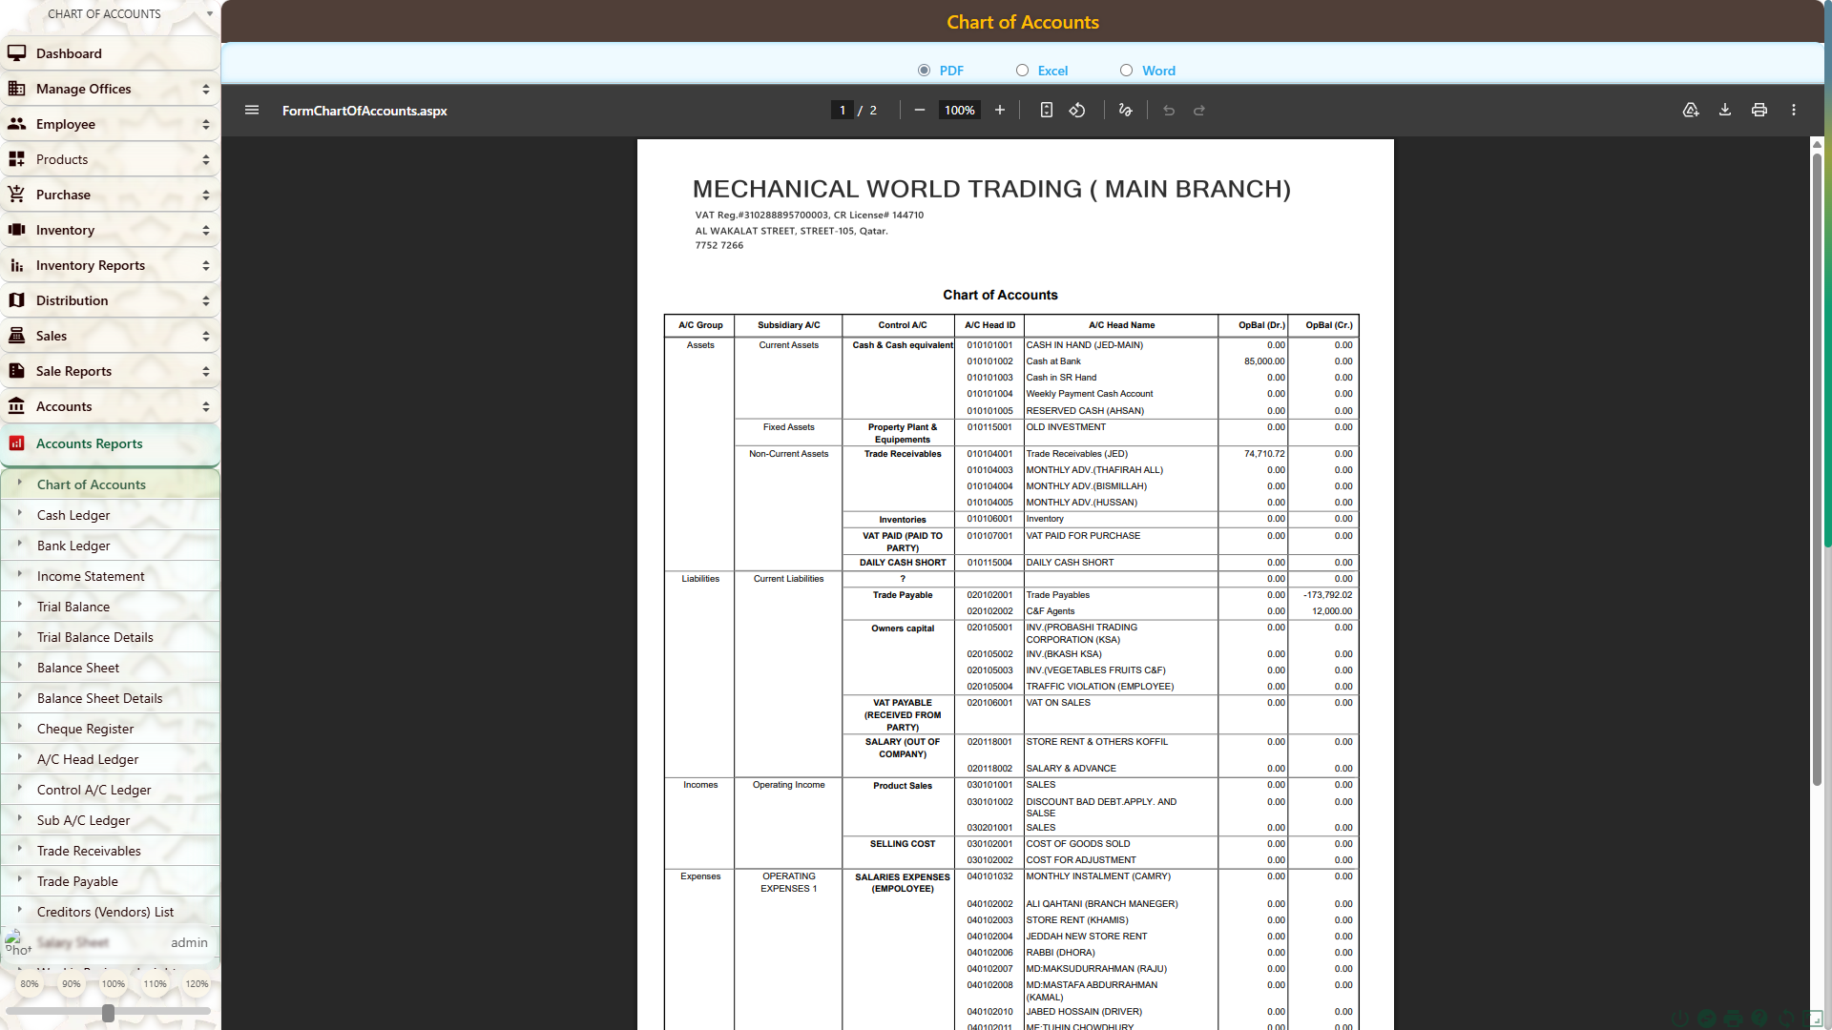Image resolution: width=1832 pixels, height=1030 pixels.
Task: Select the PDF radio button
Action: tap(924, 71)
